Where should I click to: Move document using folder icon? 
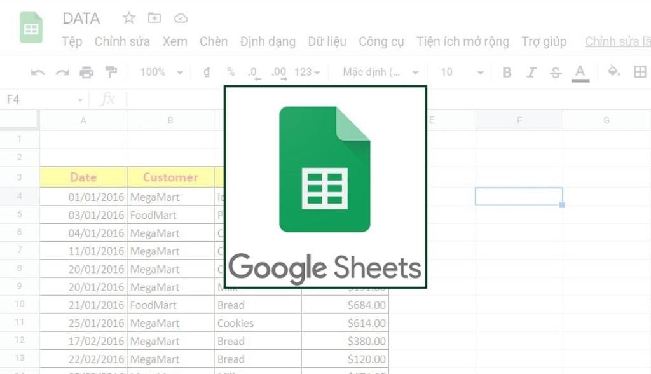click(x=154, y=18)
